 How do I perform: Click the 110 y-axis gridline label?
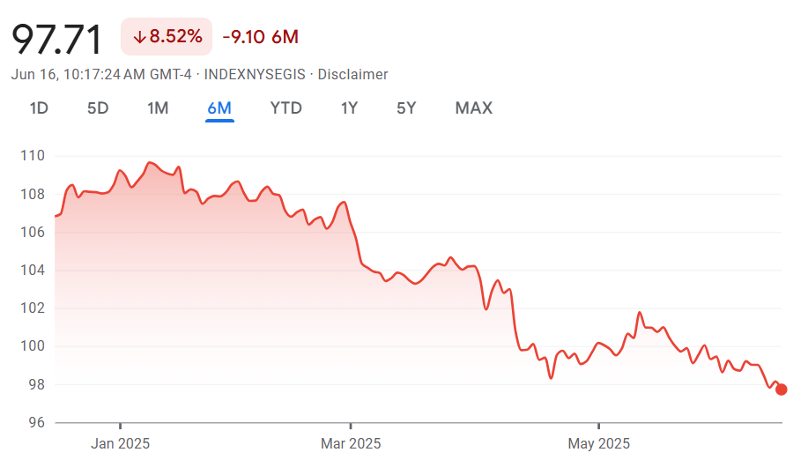tap(33, 156)
